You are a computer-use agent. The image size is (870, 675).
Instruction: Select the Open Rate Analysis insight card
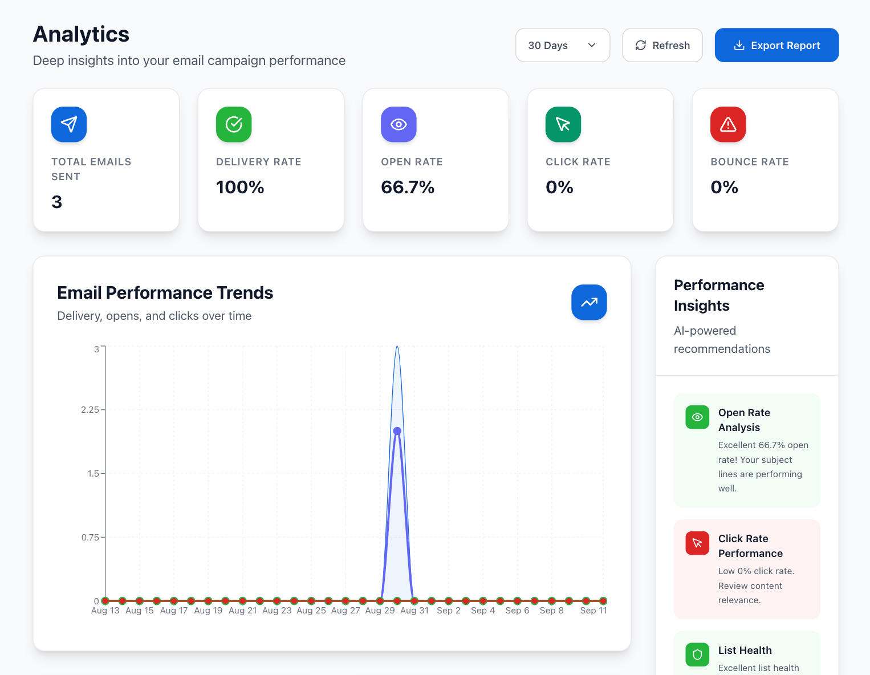[747, 450]
